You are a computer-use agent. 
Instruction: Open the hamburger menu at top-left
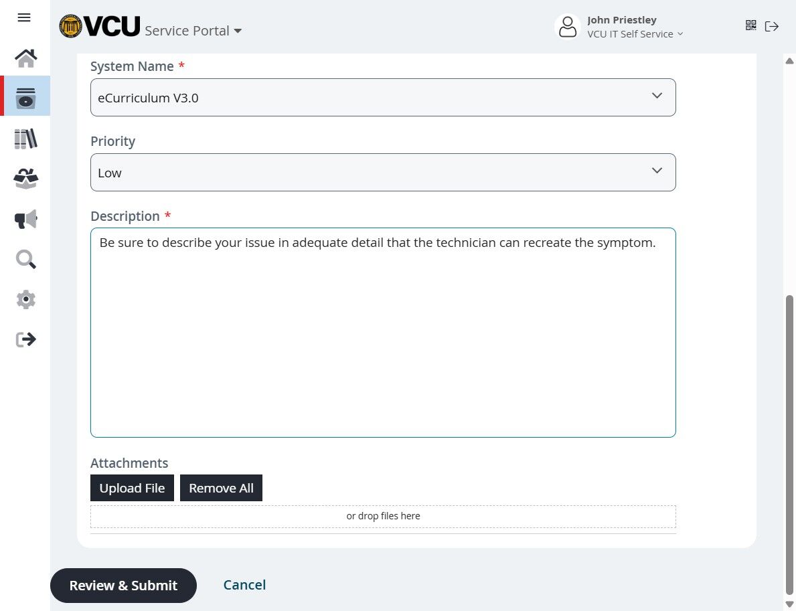[24, 18]
